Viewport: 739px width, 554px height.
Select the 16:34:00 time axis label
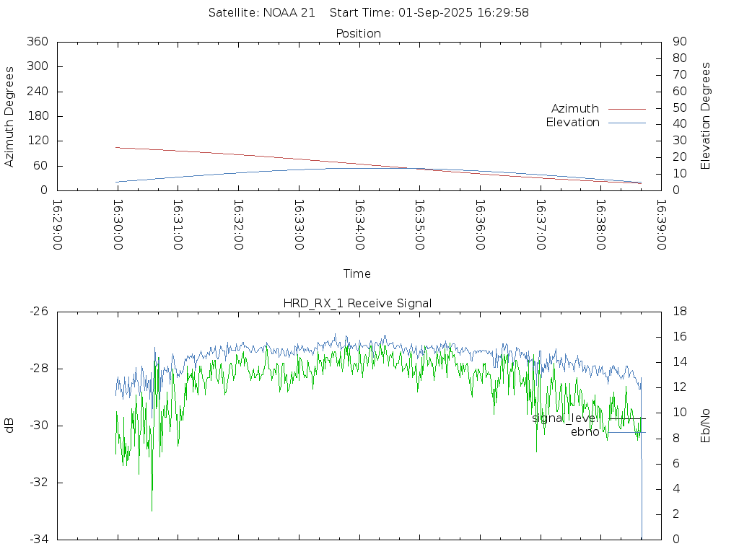359,225
